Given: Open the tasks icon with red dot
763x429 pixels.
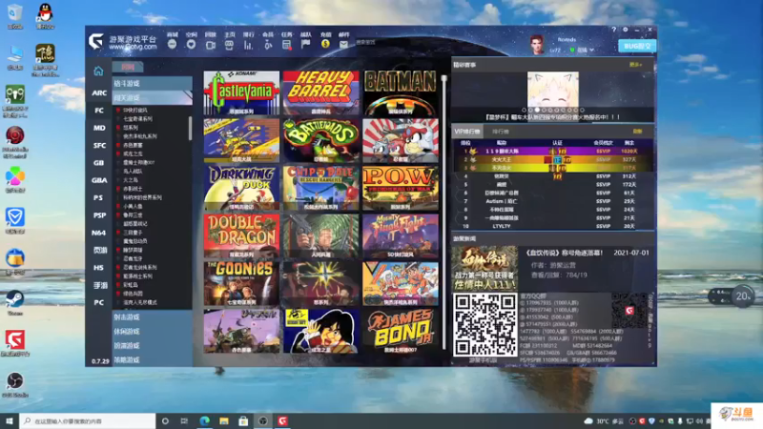Looking at the screenshot, I should click(287, 45).
